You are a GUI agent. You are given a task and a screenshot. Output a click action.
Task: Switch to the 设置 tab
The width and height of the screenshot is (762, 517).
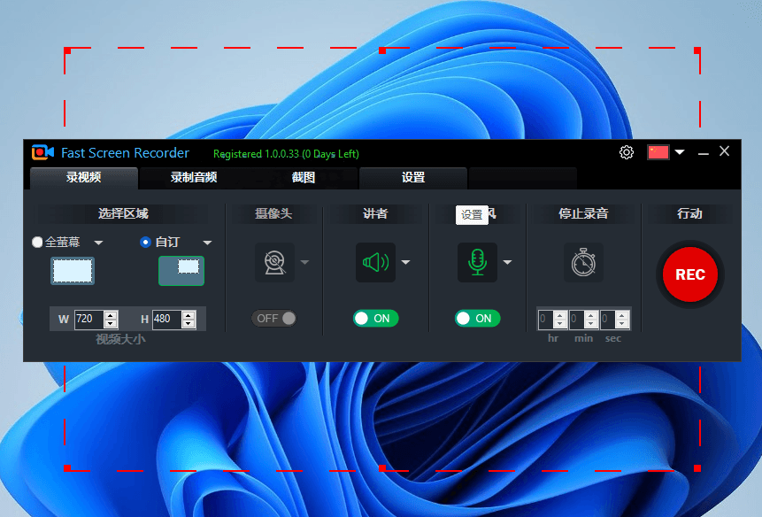pyautogui.click(x=413, y=178)
